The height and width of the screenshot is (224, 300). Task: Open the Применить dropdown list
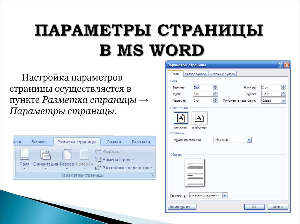coord(224,195)
